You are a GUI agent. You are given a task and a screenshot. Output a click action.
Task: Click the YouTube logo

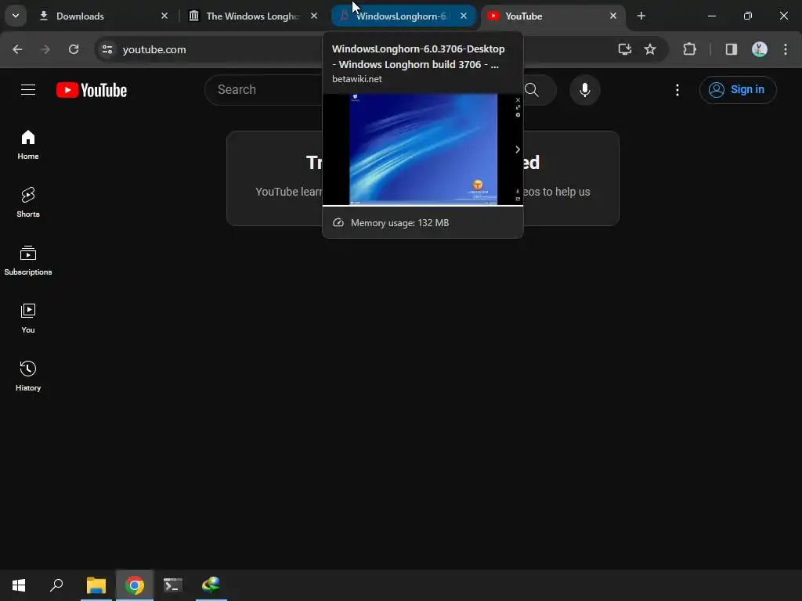[92, 90]
